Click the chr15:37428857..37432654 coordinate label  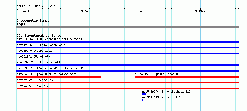[37, 6]
